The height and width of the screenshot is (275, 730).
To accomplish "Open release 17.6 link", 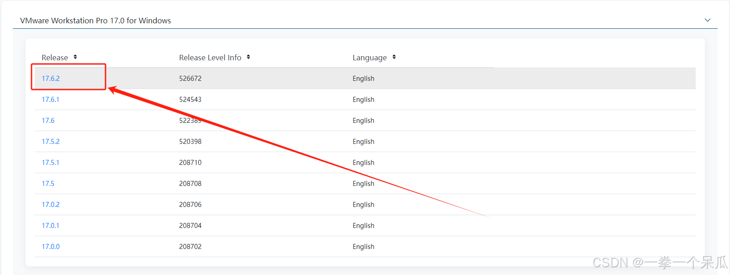I will pyautogui.click(x=48, y=121).
